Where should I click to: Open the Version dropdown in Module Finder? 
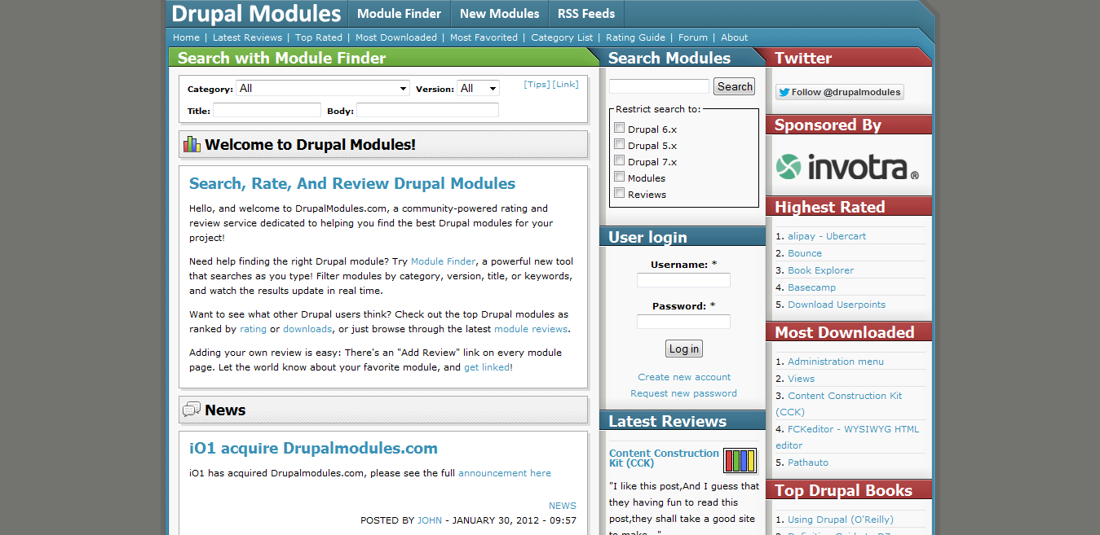pos(478,88)
